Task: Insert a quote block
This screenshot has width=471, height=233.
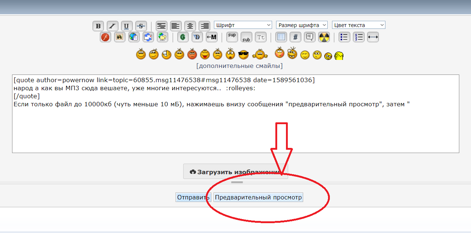Action: 310,37
